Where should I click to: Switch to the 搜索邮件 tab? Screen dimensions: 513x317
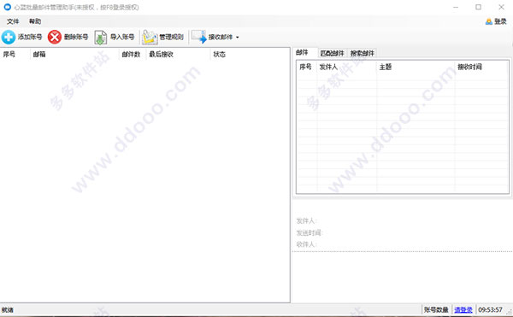[363, 53]
